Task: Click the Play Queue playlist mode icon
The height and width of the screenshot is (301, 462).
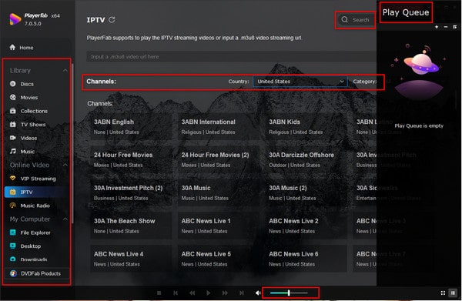Action: pos(454,27)
